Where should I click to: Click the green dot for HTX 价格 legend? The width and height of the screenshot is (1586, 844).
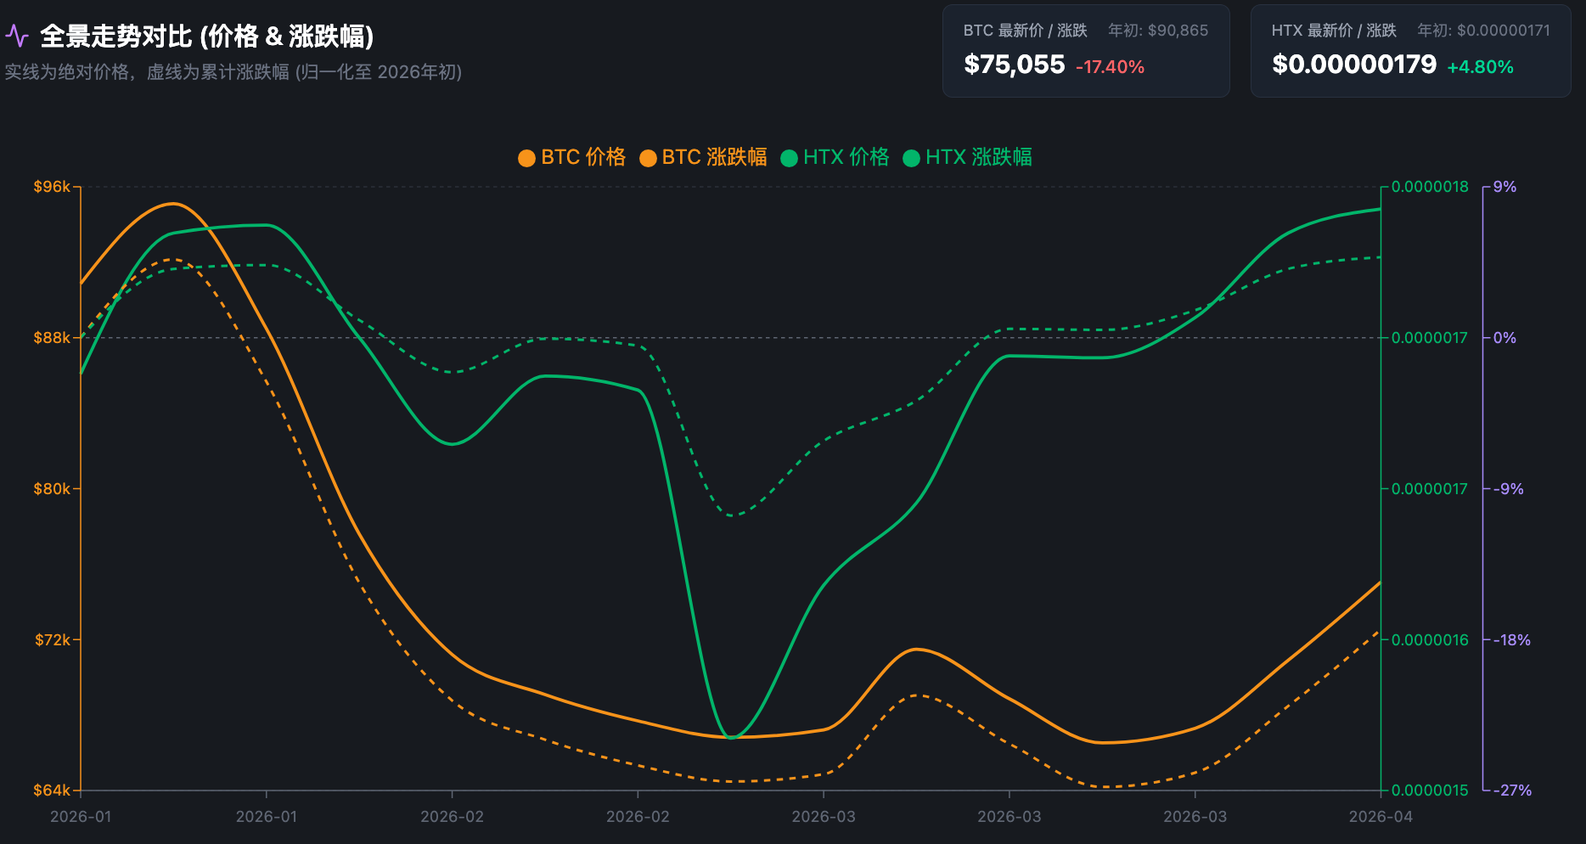pyautogui.click(x=789, y=158)
